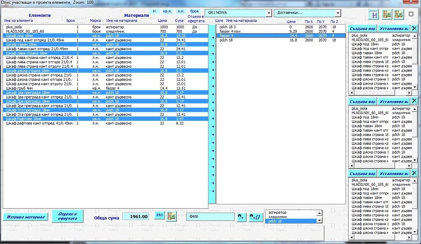Select Шкаф рафтове кант отпред 41/0.45мм row

click(106, 123)
